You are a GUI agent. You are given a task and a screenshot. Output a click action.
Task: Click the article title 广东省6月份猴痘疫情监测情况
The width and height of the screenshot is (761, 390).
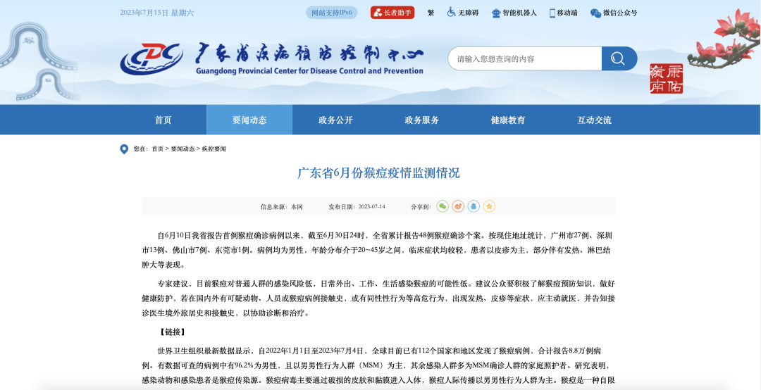point(378,173)
